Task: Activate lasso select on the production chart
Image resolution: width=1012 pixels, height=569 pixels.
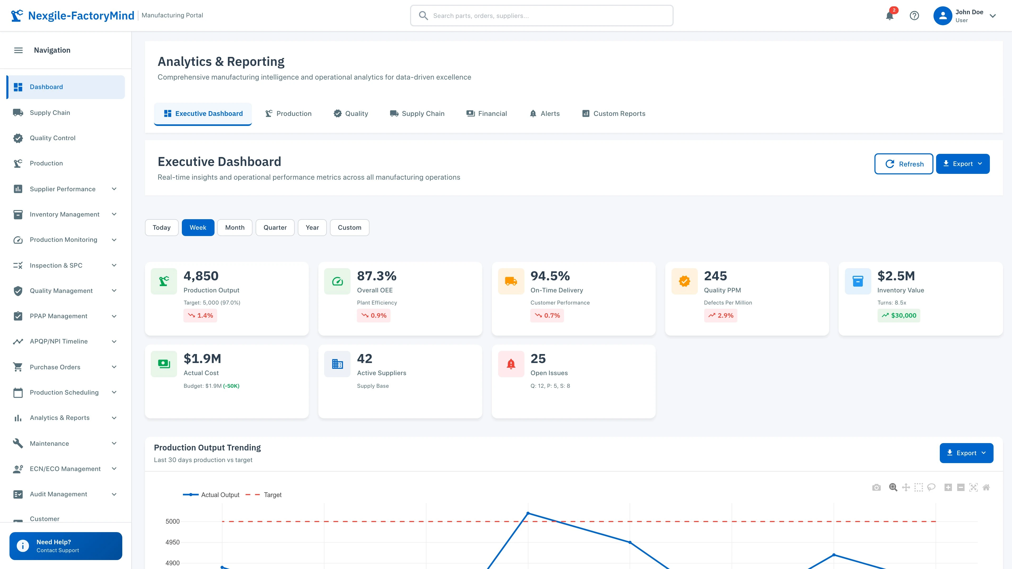Action: [x=931, y=487]
